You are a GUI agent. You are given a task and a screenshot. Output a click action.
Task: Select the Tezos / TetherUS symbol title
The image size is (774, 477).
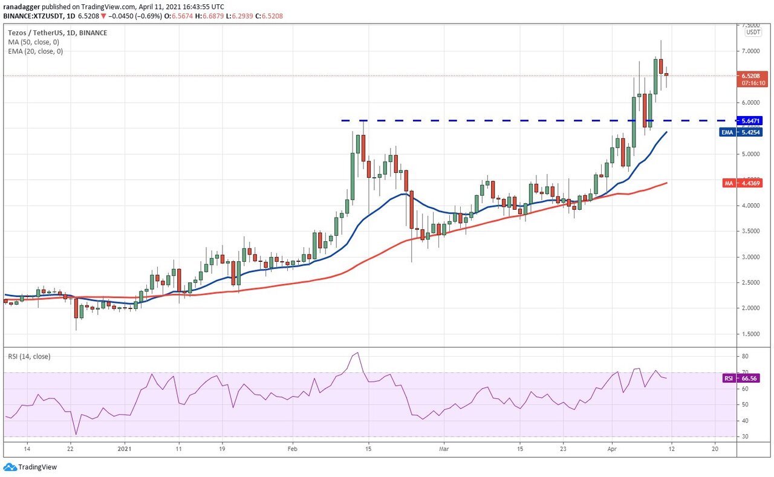57,33
